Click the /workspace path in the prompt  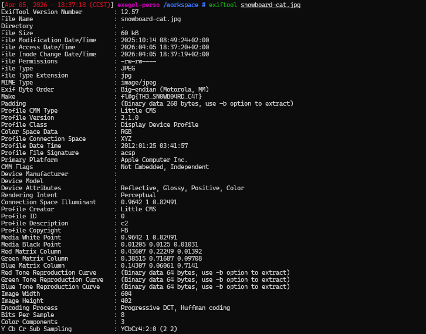click(182, 5)
